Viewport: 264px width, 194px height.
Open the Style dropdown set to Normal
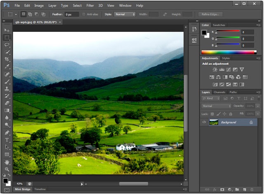[125, 14]
